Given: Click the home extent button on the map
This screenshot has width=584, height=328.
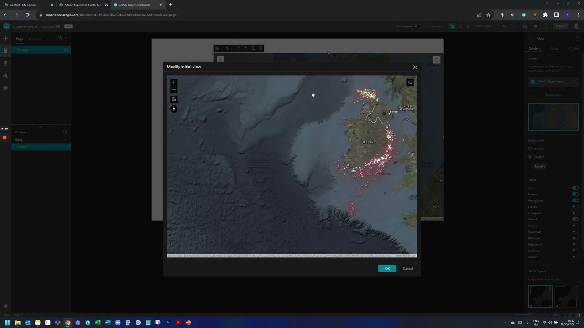Looking at the screenshot, I should 173,99.
